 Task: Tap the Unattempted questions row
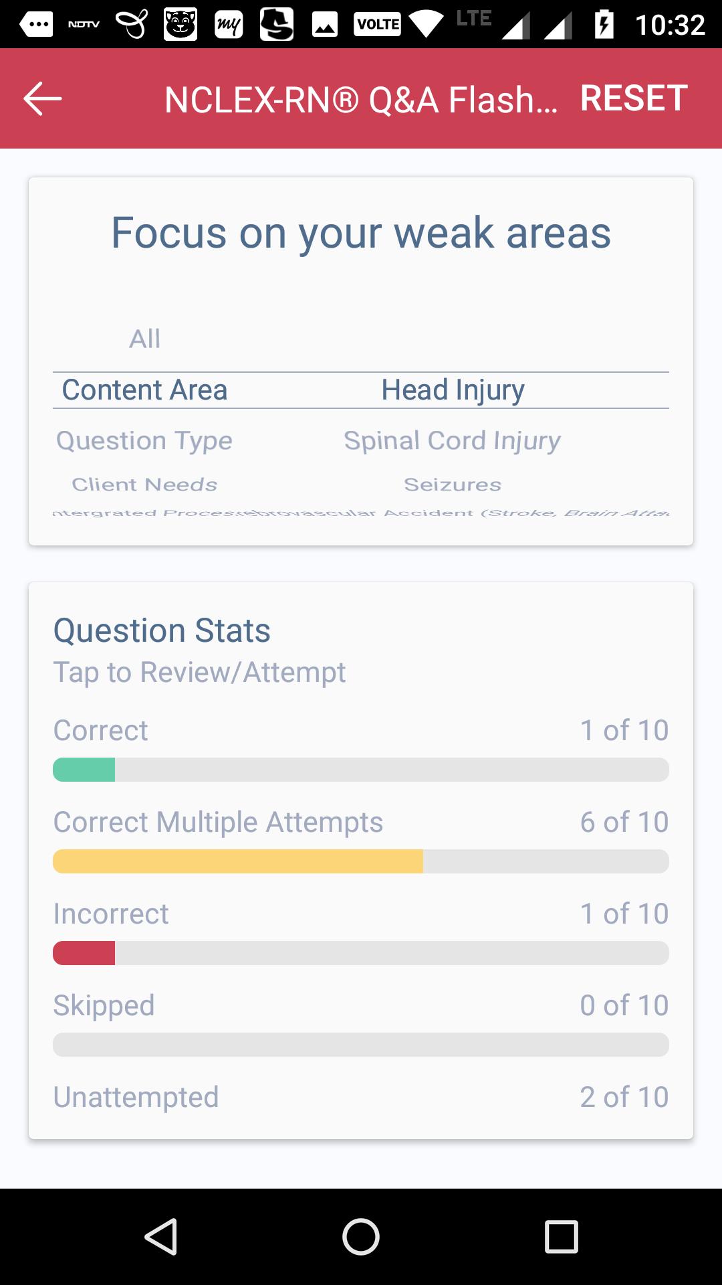(361, 1097)
